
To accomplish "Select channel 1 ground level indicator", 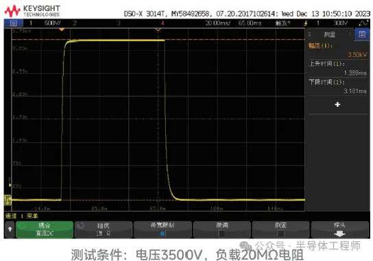I will (x=8, y=200).
